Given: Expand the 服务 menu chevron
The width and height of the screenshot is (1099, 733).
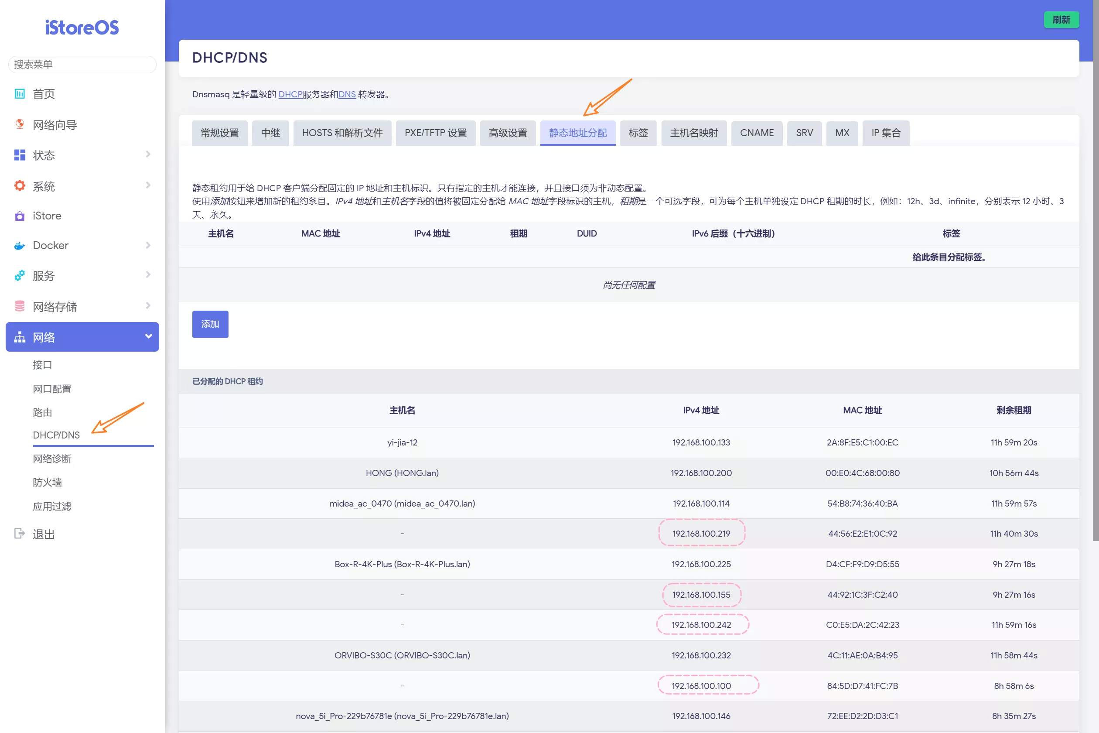Looking at the screenshot, I should pyautogui.click(x=148, y=275).
